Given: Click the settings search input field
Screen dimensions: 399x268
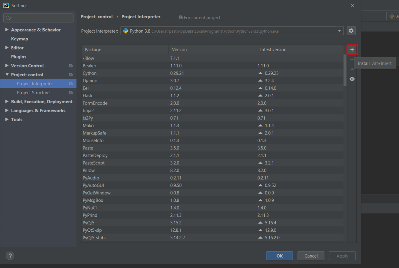Looking at the screenshot, I should coord(38,18).
